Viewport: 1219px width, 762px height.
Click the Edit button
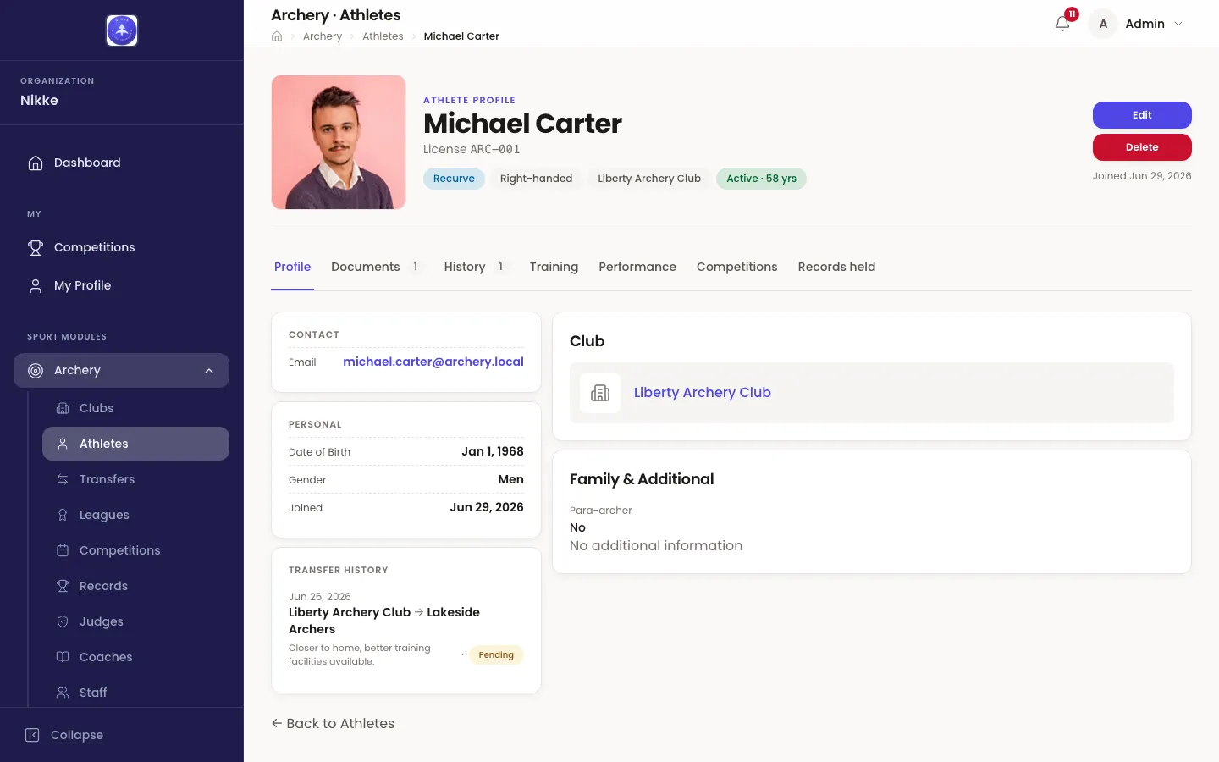coord(1142,115)
